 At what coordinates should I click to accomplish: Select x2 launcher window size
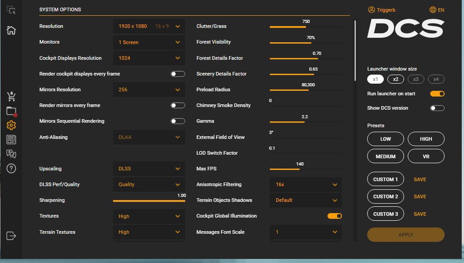[396, 79]
